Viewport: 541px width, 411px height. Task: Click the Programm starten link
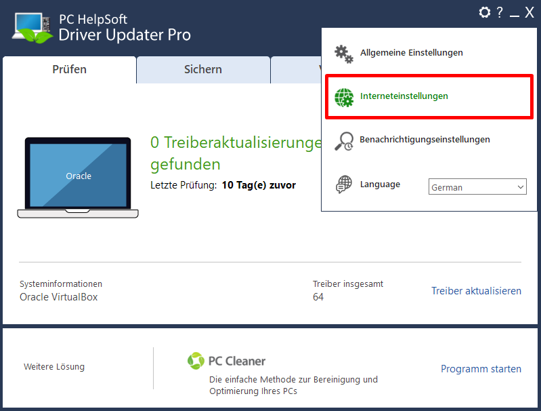coord(481,369)
